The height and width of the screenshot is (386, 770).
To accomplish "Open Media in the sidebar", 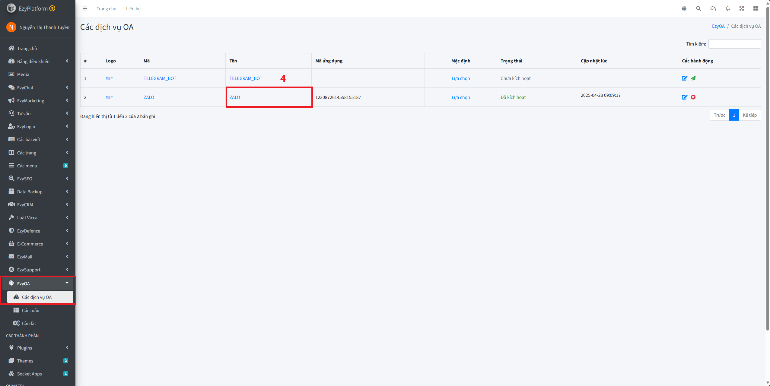I will pos(38,74).
